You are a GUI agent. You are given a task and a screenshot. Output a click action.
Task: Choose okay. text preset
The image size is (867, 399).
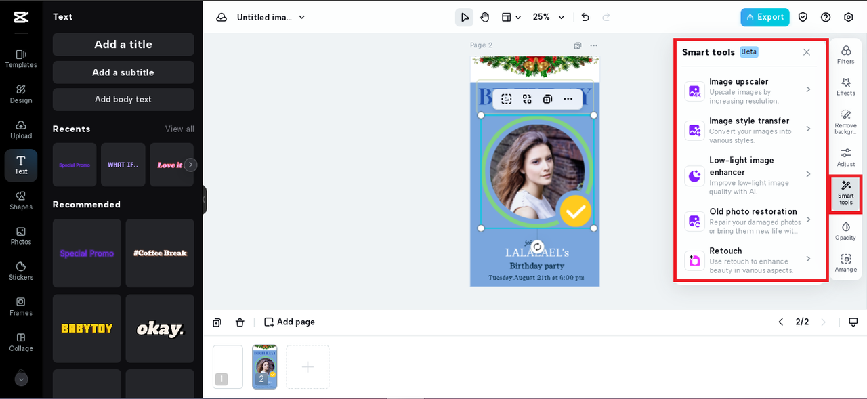coord(160,329)
